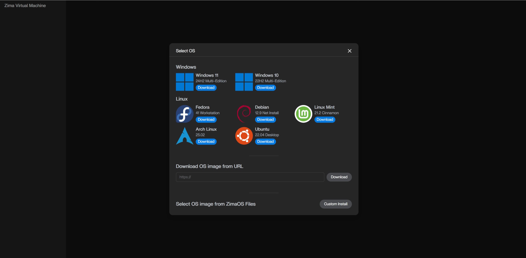Choose the Linux Mint logo icon
The image size is (526, 258).
303,114
